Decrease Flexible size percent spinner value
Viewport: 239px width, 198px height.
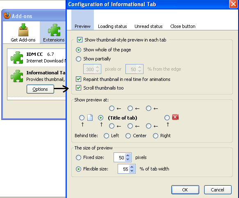point(132,171)
